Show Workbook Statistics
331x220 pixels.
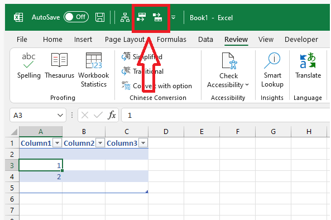[x=94, y=70]
